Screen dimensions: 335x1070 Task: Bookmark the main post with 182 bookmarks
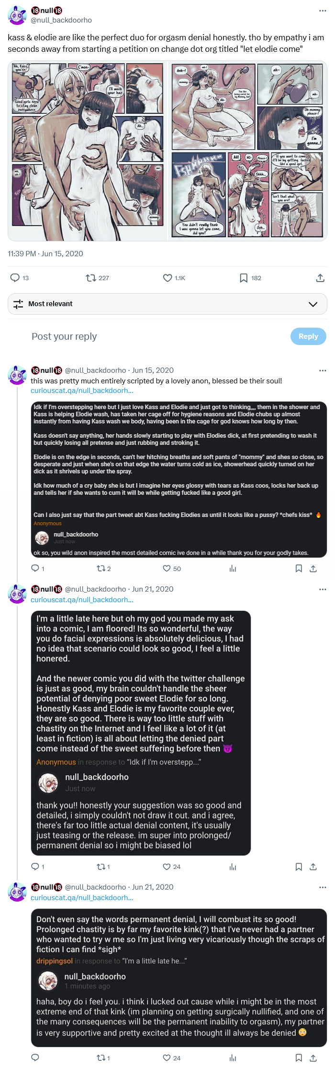click(244, 278)
